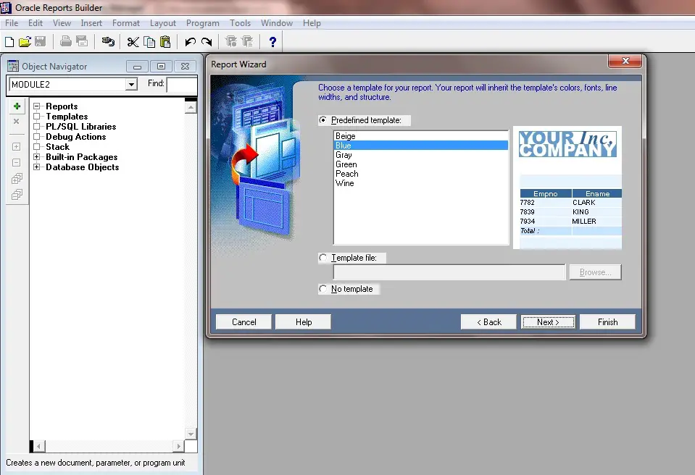Screen dimensions: 695x475
Task: Open the File menu
Action: [12, 23]
